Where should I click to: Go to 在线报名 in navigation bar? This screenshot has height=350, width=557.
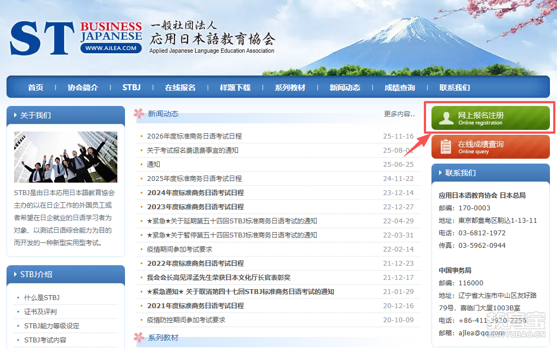point(180,87)
